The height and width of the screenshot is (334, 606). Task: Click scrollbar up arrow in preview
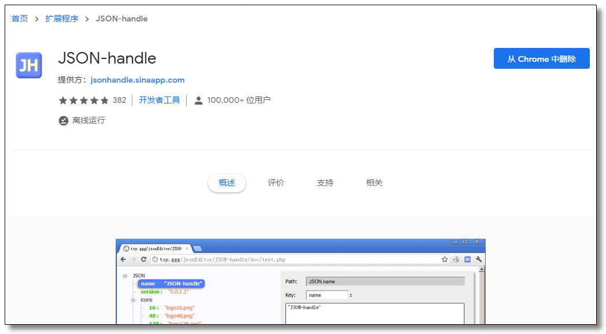[482, 269]
